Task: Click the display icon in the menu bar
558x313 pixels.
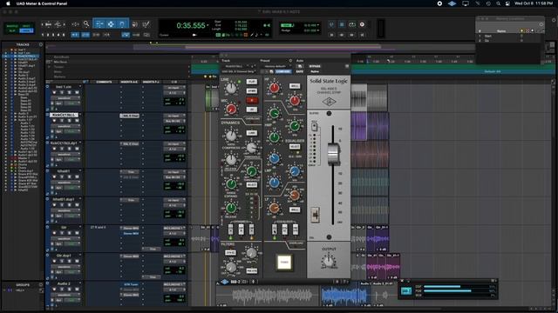Action: tap(465, 3)
